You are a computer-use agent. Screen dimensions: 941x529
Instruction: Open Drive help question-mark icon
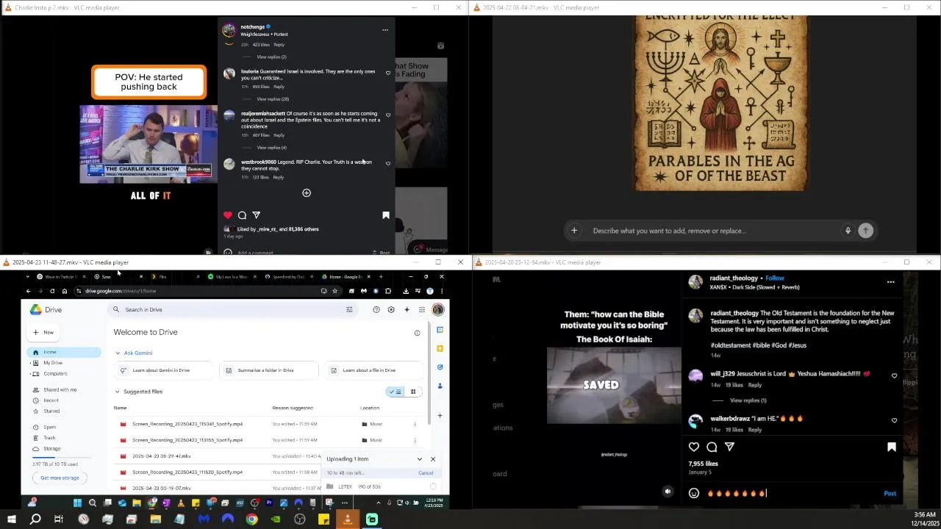pos(376,309)
